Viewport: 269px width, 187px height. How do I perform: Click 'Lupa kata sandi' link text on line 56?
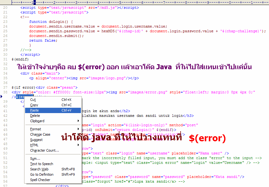[x=151, y=181]
